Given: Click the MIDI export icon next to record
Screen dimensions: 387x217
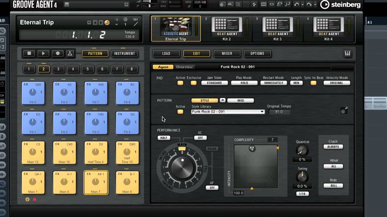Looking at the screenshot, I should pyautogui.click(x=70, y=53).
